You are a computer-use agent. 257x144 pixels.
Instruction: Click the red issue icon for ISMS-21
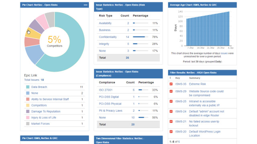[171, 122]
